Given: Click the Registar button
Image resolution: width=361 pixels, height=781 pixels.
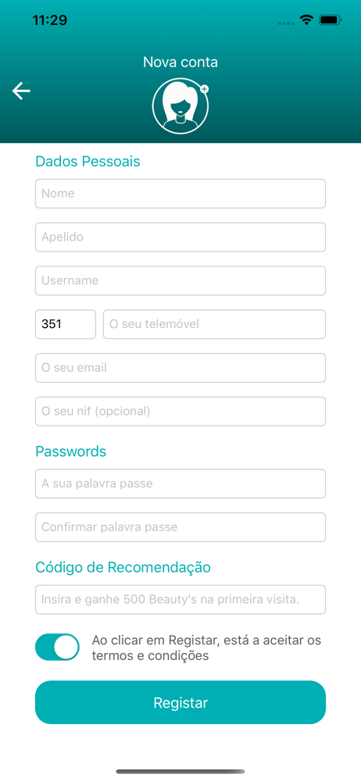Looking at the screenshot, I should (x=180, y=702).
